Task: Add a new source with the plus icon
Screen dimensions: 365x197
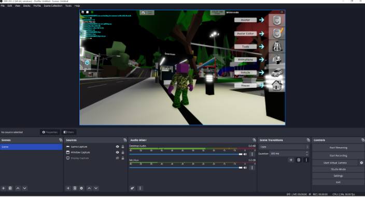Action: point(68,188)
